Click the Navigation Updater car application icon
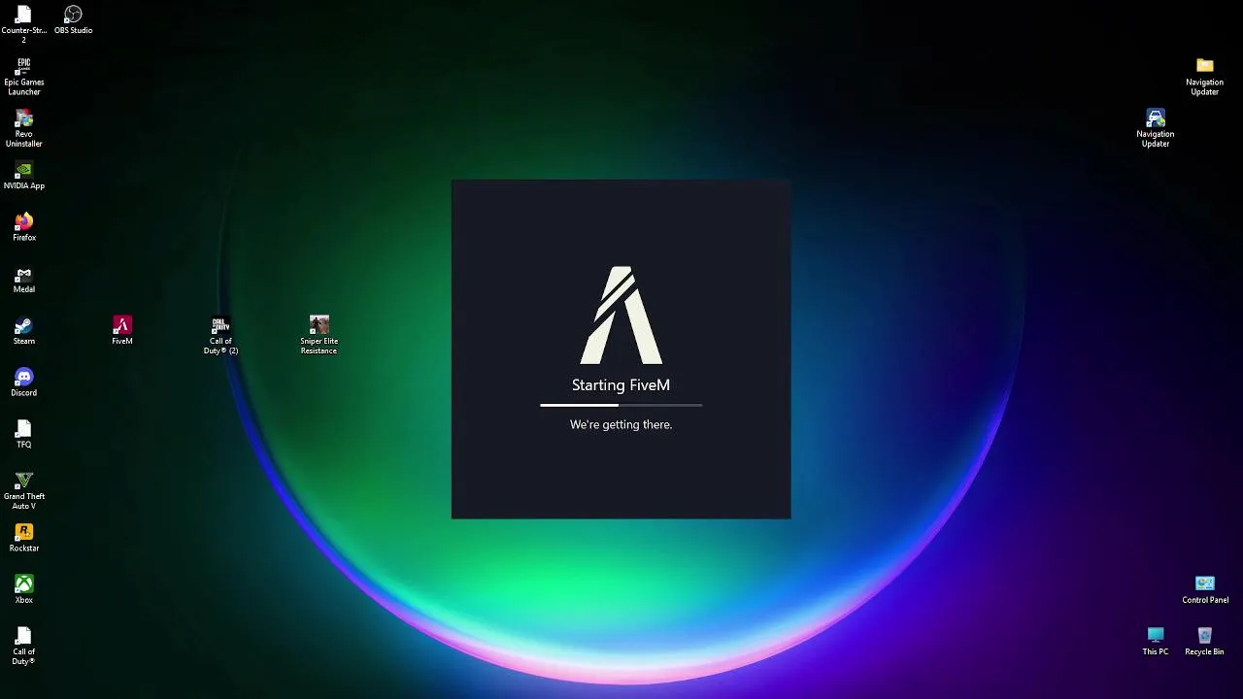Viewport: 1243px width, 699px height. point(1156,128)
